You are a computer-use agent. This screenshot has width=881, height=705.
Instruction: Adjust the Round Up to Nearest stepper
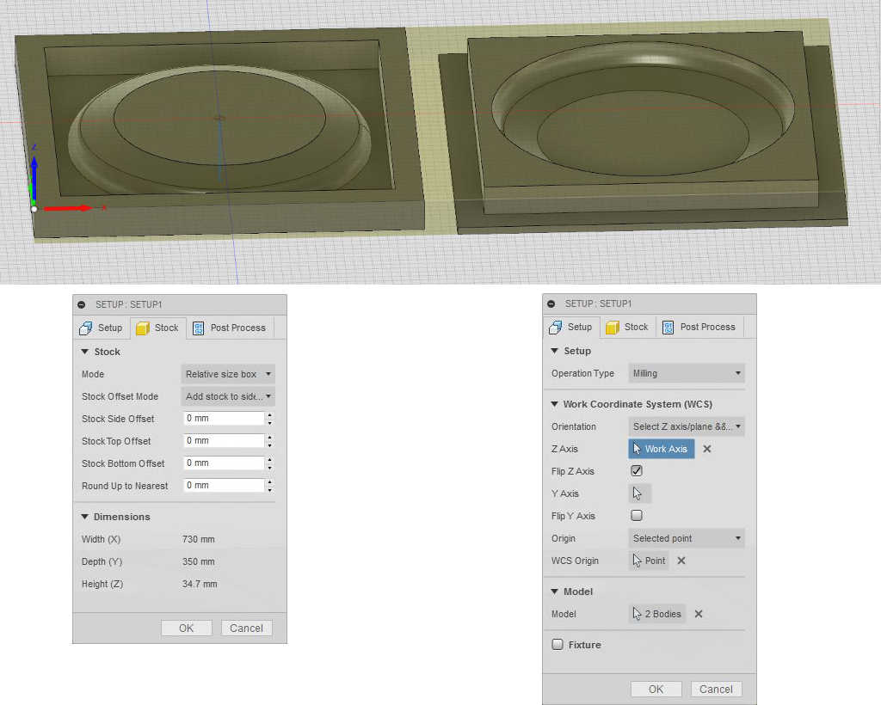coord(270,486)
